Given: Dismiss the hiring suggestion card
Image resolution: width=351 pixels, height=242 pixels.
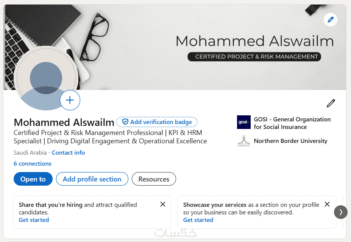Looking at the screenshot, I should click(163, 204).
